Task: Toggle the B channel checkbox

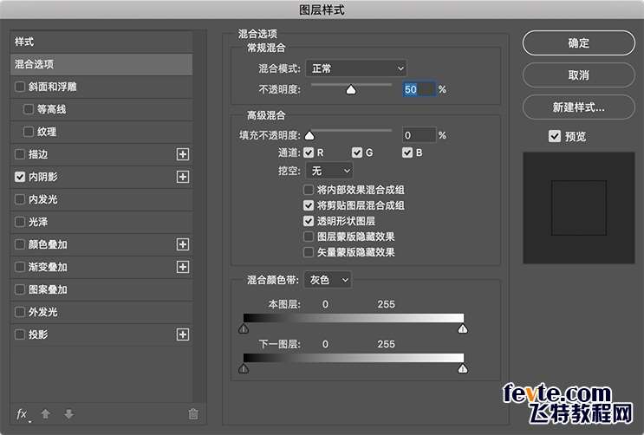Action: pyautogui.click(x=407, y=153)
